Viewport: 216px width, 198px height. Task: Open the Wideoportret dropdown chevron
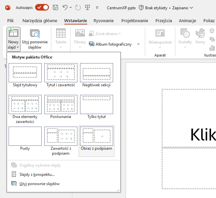[x=160, y=47]
